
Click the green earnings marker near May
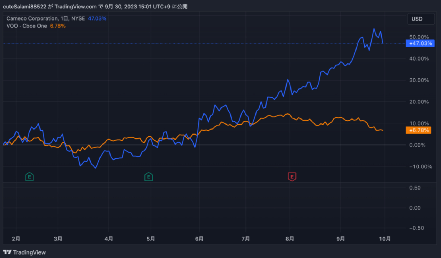tap(149, 177)
